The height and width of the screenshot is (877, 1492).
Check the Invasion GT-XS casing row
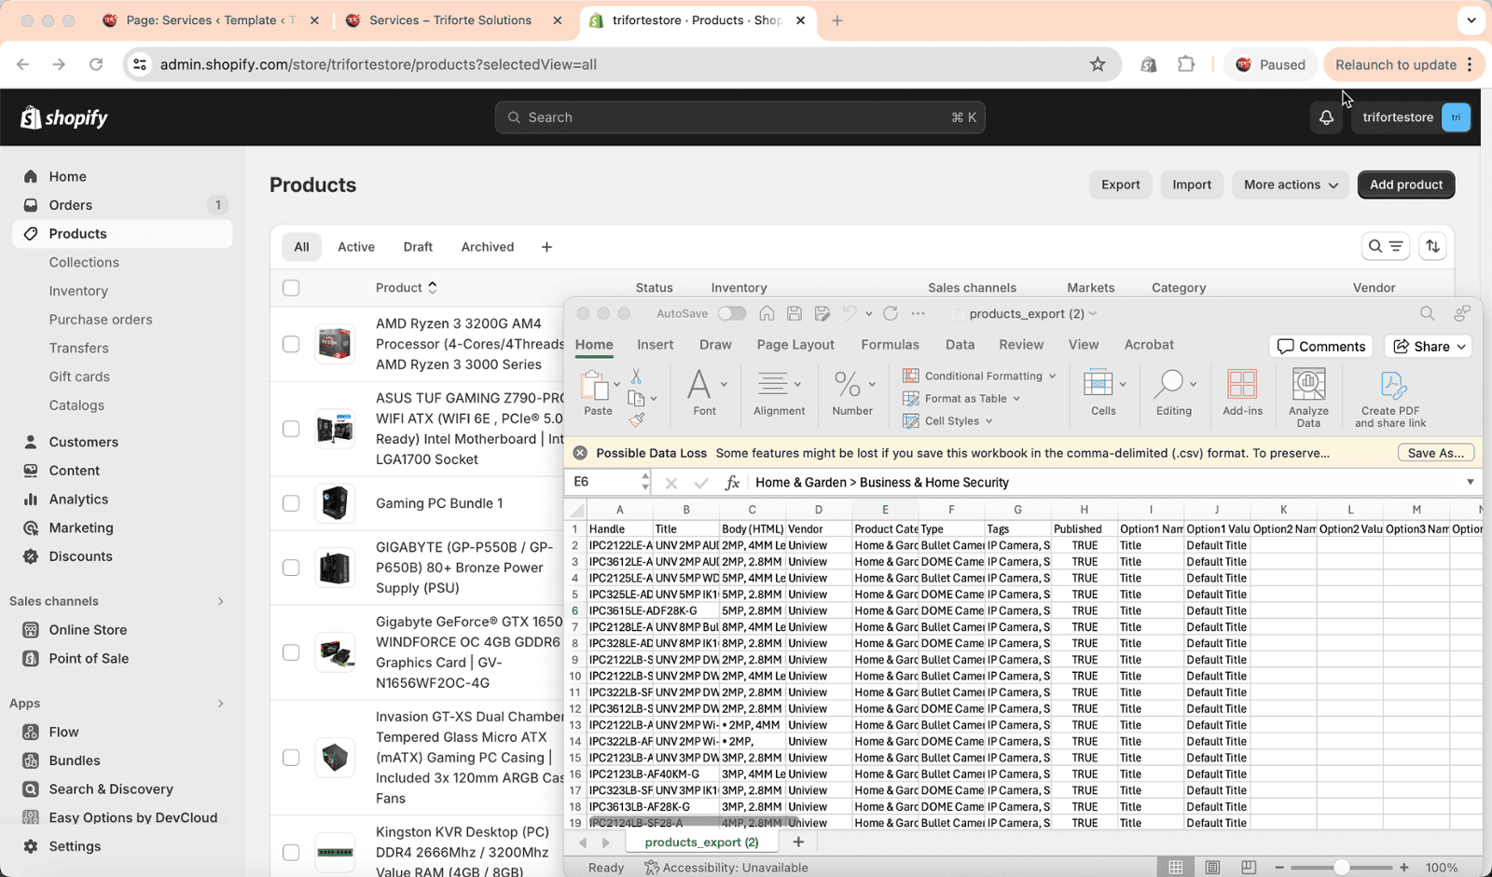(x=291, y=758)
